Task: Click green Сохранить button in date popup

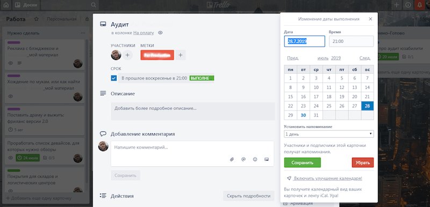Action: (x=303, y=162)
